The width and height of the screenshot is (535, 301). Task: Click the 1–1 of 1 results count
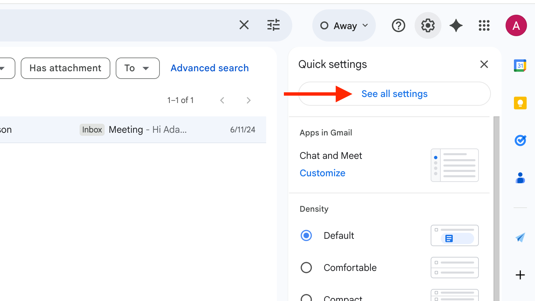point(181,100)
